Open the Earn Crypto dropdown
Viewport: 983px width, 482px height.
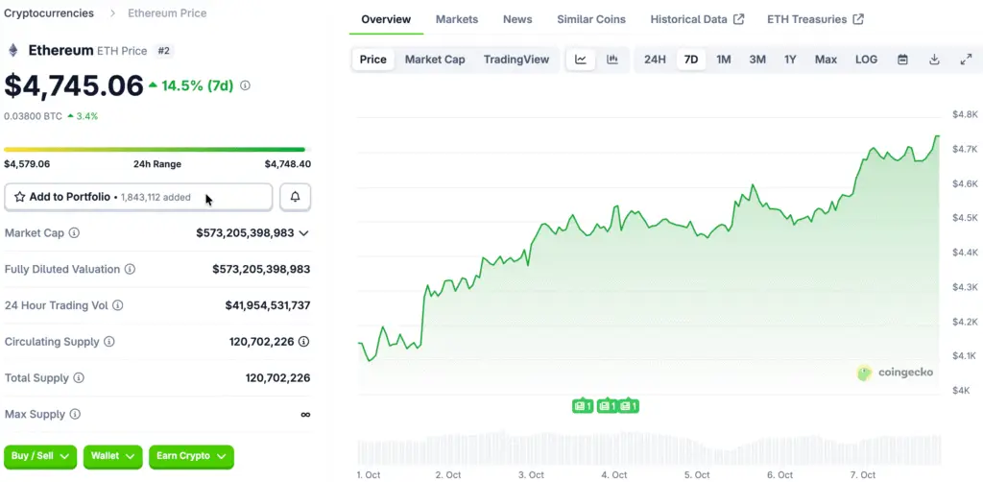191,456
